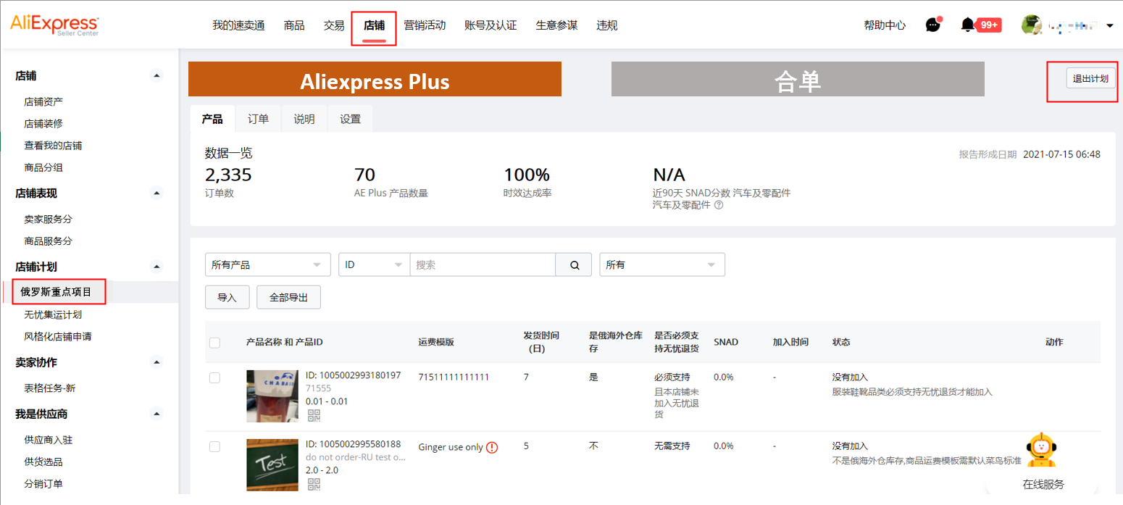Open the 所有产品 product filter dropdown
Image resolution: width=1123 pixels, height=505 pixels.
pos(267,264)
